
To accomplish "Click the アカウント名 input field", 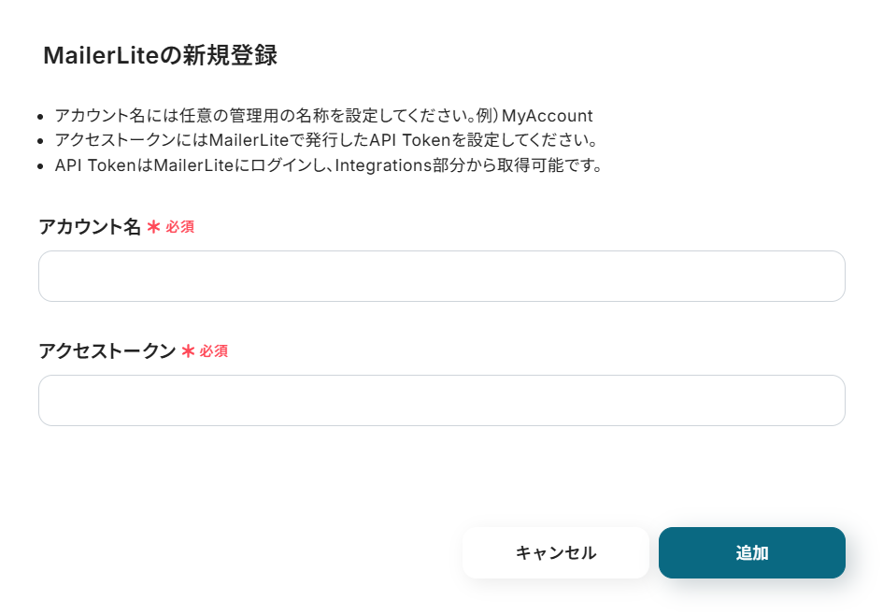I will click(441, 276).
